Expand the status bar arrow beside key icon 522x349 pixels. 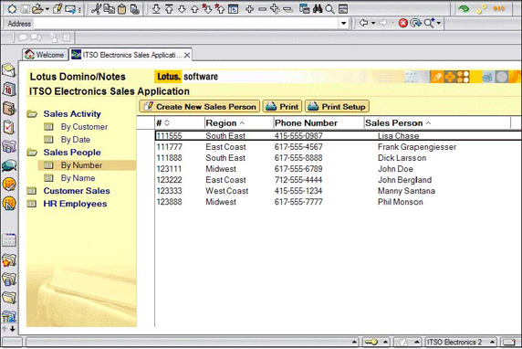385,342
